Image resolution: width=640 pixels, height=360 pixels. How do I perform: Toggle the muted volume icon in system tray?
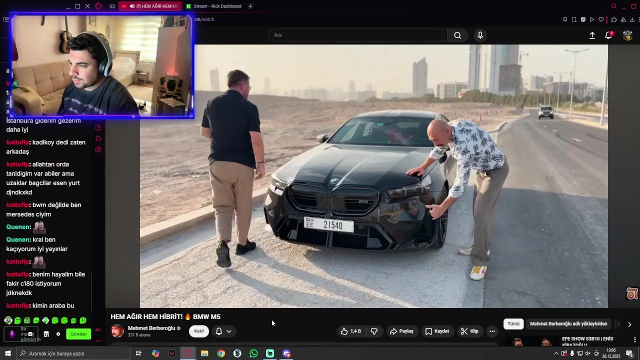coord(588,353)
